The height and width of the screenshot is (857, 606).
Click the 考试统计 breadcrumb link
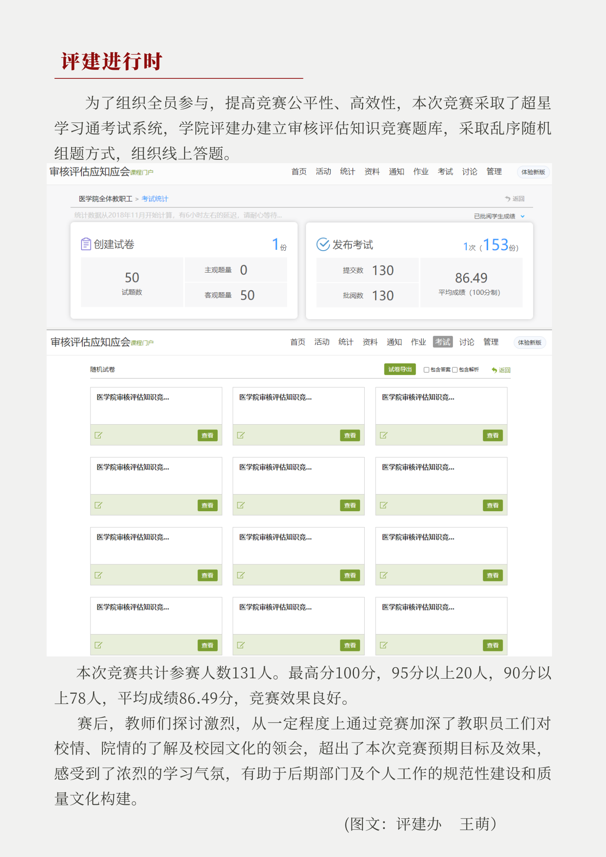[x=155, y=199]
